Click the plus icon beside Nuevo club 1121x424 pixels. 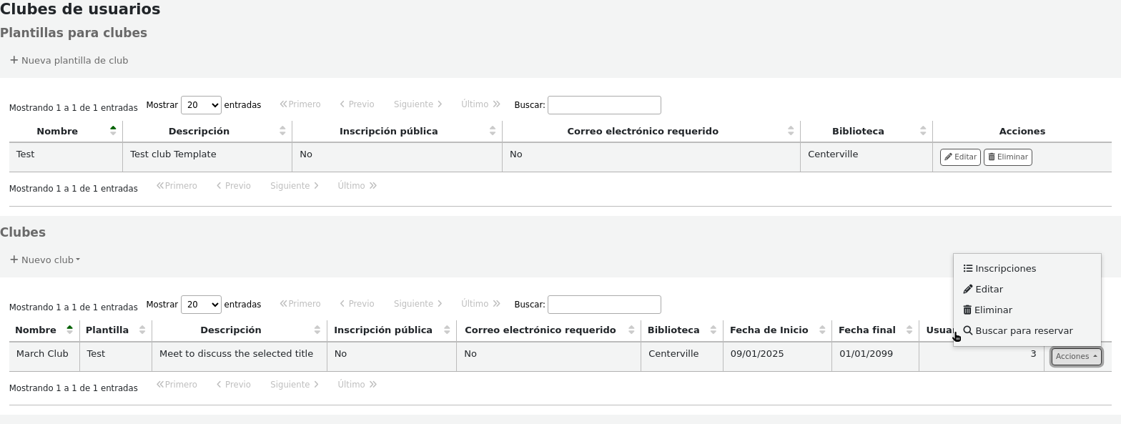tap(14, 260)
